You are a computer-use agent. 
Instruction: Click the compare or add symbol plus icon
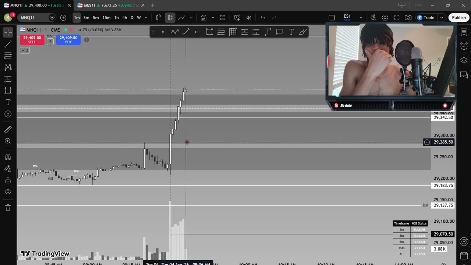coord(63,18)
